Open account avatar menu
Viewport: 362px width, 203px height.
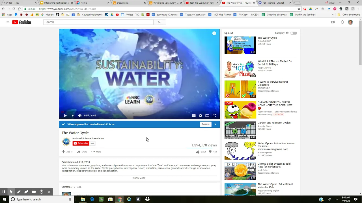click(x=350, y=22)
